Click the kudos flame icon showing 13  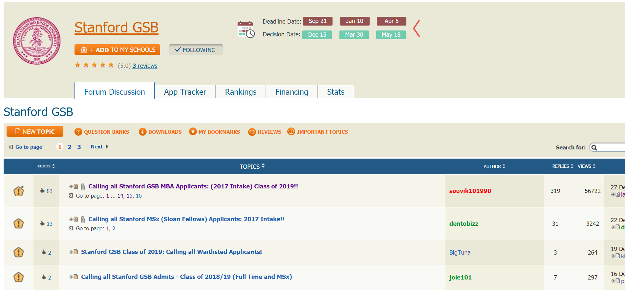42,223
